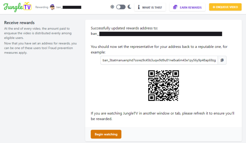Screen dimensions: 246x143
Task: Open the WHAT IS THIS? page
Action: tap(150, 7)
